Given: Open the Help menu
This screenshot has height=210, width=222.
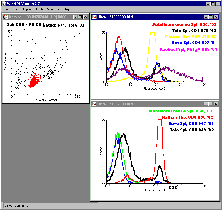Looking at the screenshot, I should pyautogui.click(x=67, y=9).
